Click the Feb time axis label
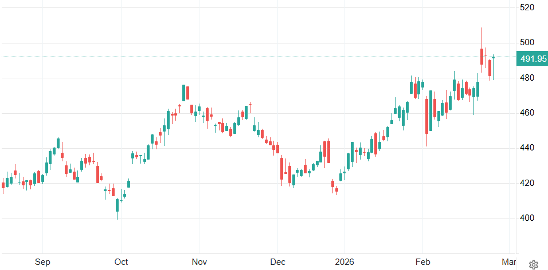This screenshot has height=270, width=548. point(422,262)
